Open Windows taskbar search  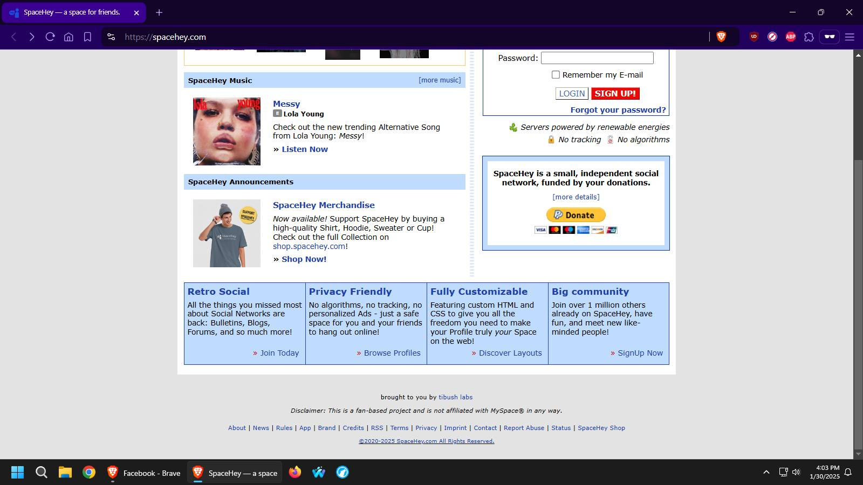click(42, 473)
